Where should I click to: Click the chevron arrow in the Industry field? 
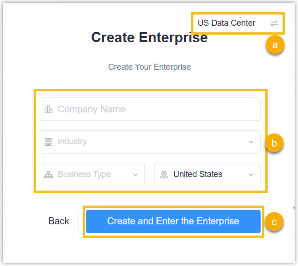point(251,142)
